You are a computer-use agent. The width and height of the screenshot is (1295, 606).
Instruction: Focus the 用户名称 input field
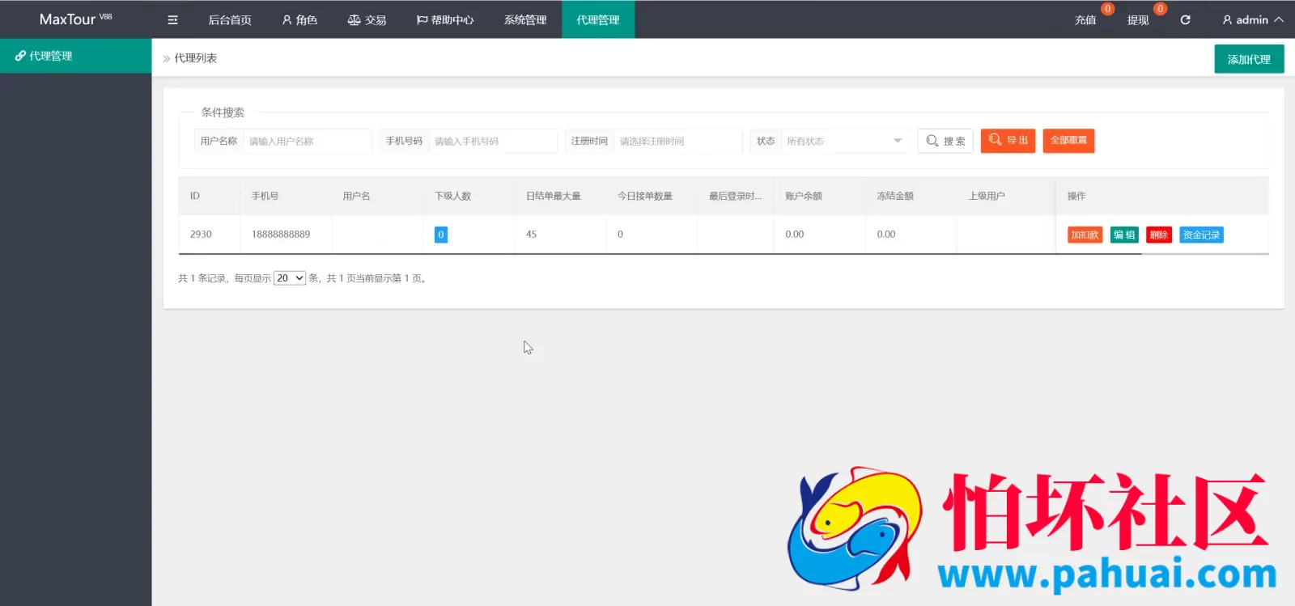coord(307,141)
